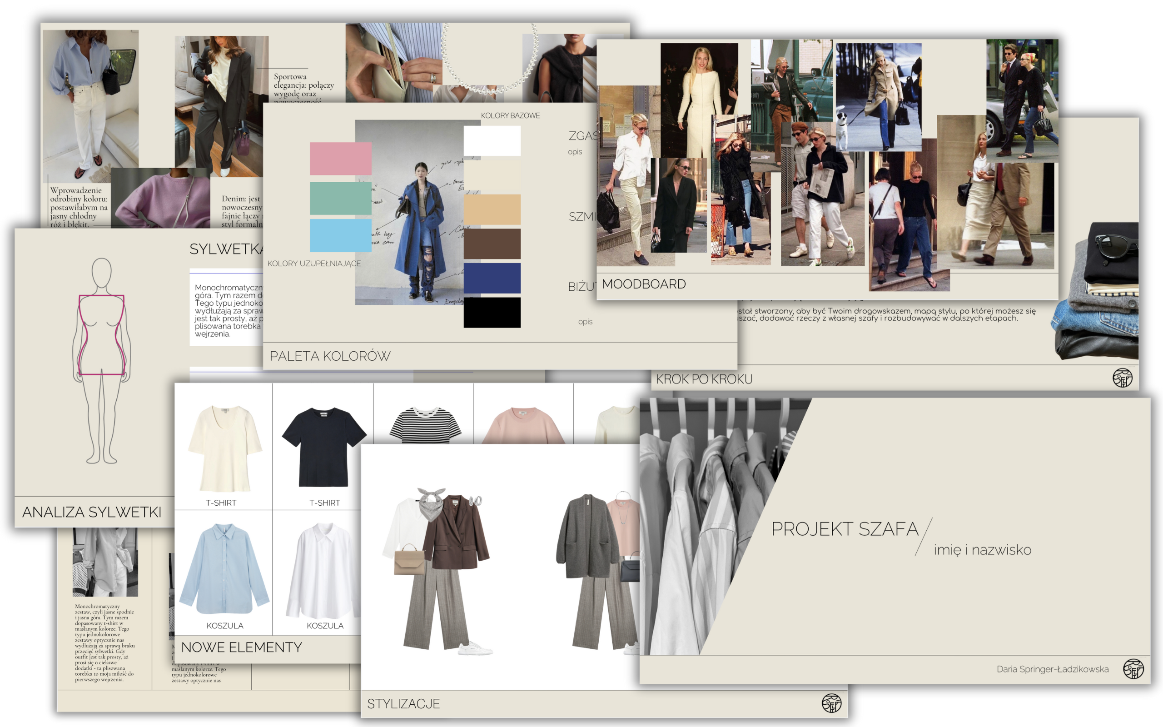This screenshot has width=1163, height=727.
Task: Click the "Sportowa elegancja" text block
Action: (x=304, y=88)
